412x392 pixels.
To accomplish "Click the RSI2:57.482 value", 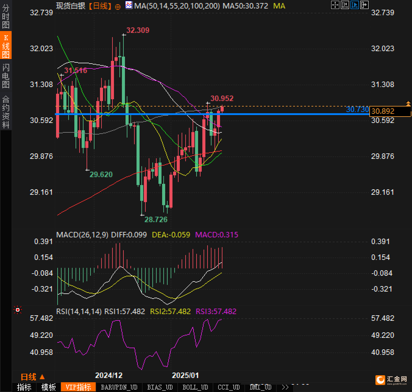I will [170, 311].
